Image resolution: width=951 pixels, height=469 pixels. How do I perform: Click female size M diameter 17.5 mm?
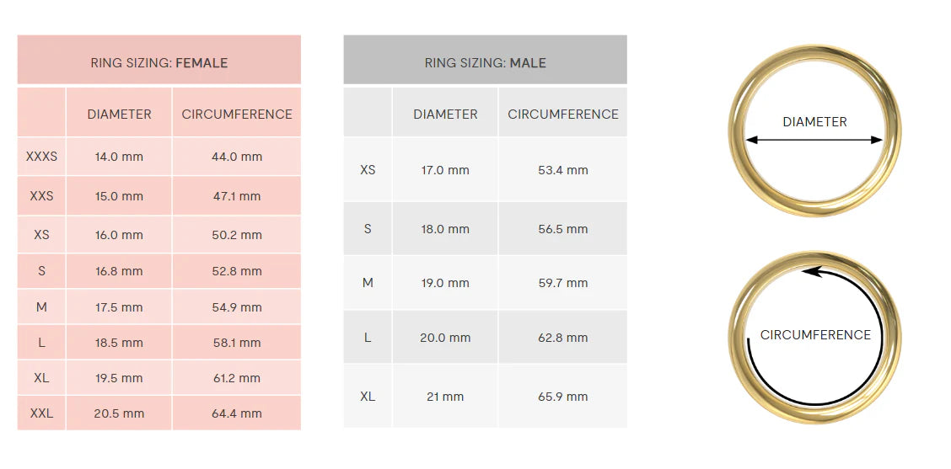click(119, 307)
